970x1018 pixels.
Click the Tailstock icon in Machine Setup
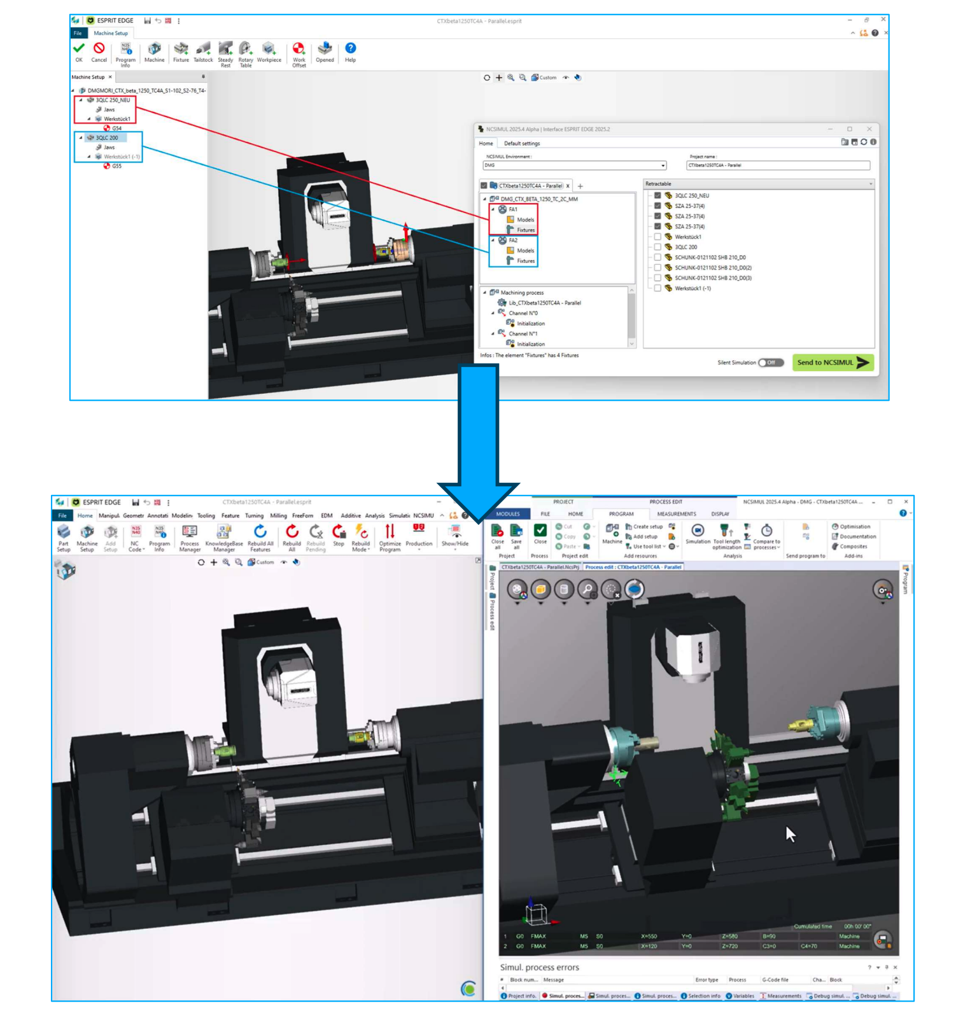[x=203, y=51]
